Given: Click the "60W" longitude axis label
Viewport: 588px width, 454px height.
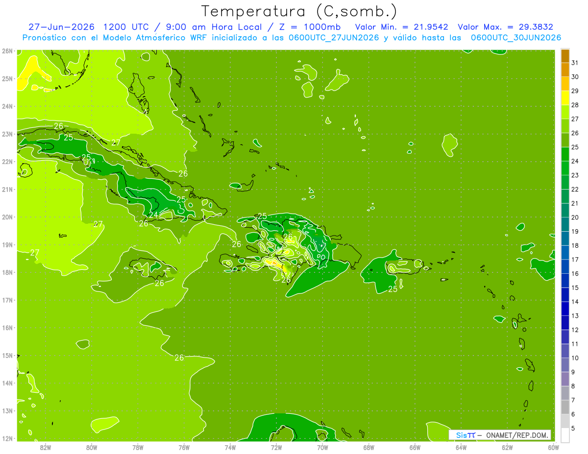Looking at the screenshot, I should point(553,447).
